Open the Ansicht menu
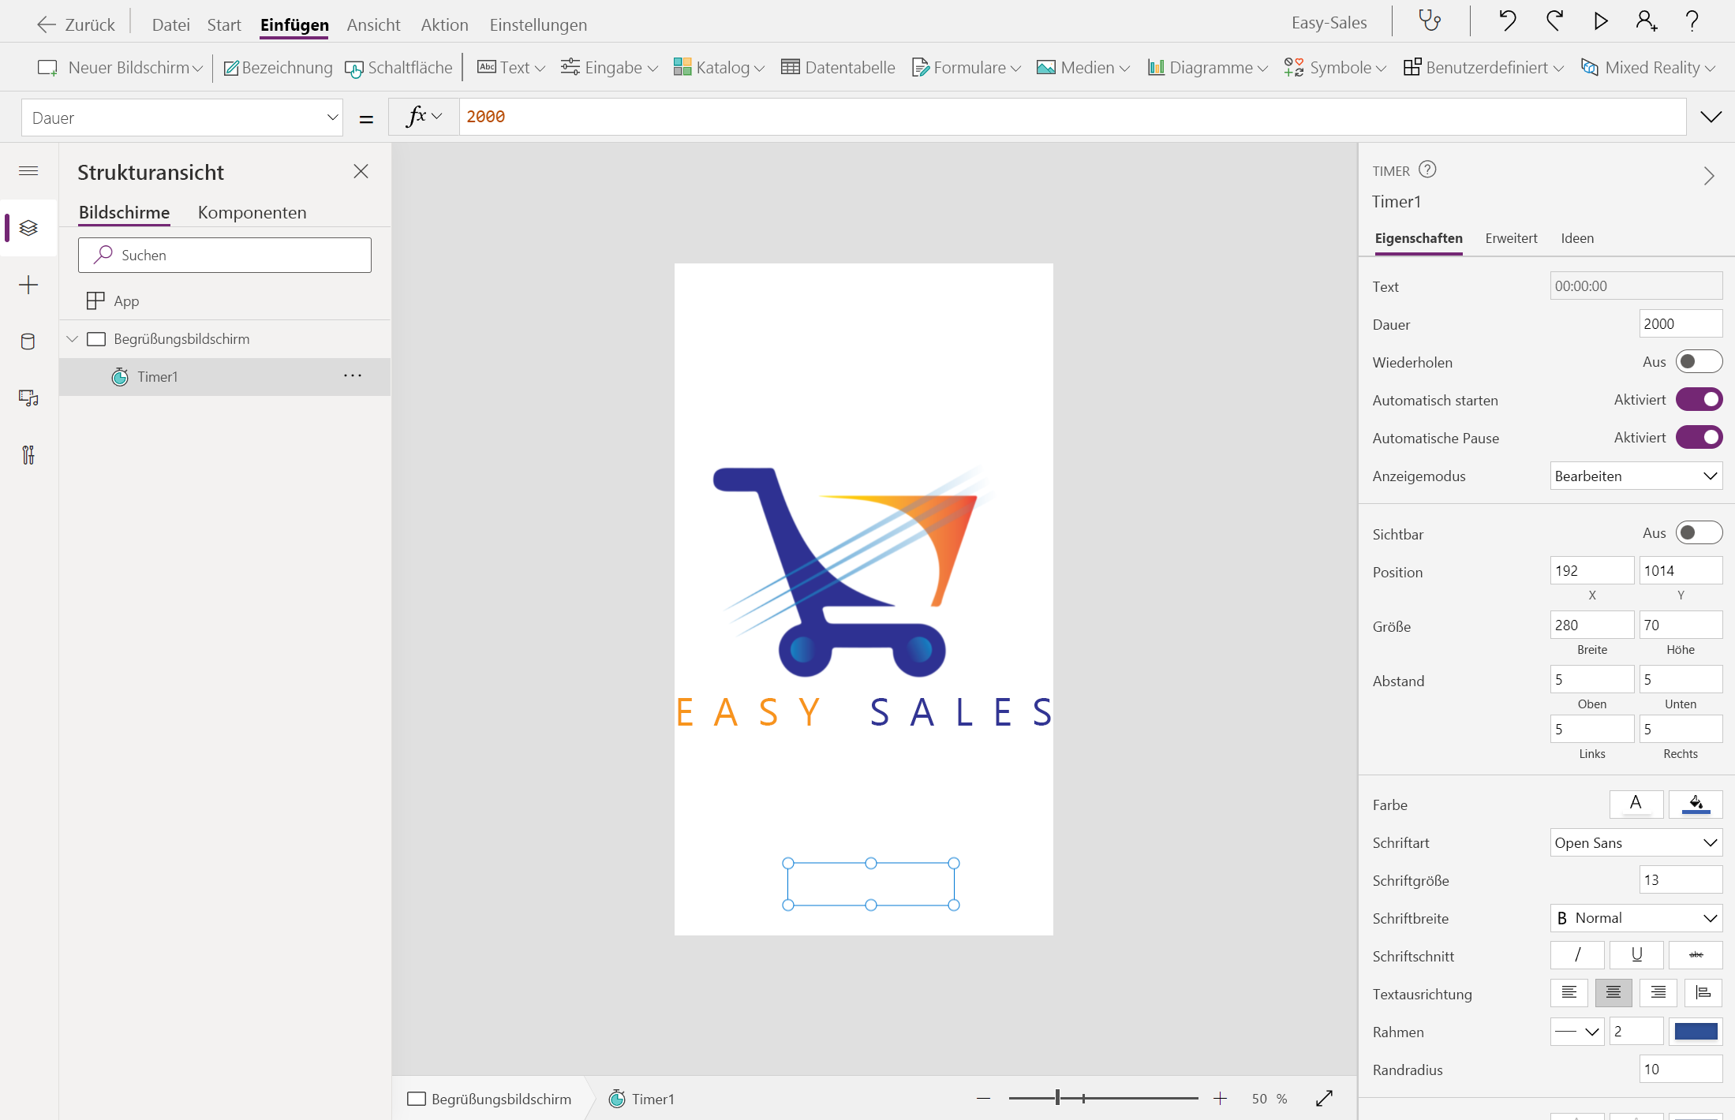This screenshot has width=1735, height=1120. [373, 24]
